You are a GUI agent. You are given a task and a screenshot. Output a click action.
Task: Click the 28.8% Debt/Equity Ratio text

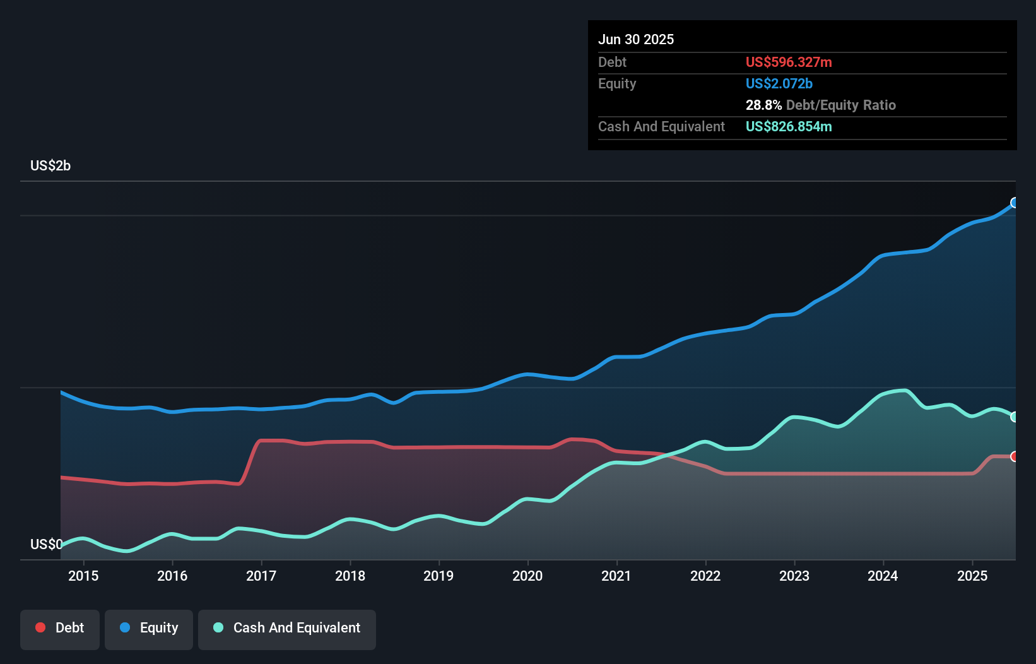coord(820,105)
